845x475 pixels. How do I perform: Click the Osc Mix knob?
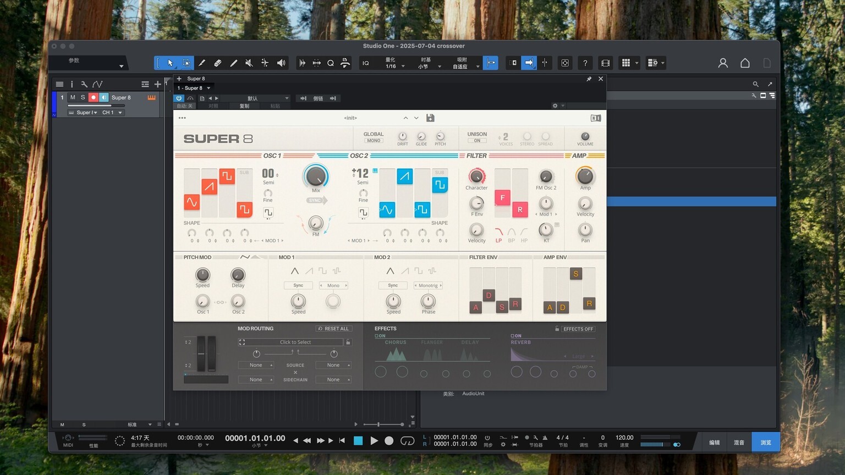coord(316,176)
